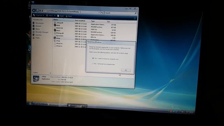Expand the Views dropdown arrow
The height and width of the screenshot is (126, 224).
coord(55,15)
